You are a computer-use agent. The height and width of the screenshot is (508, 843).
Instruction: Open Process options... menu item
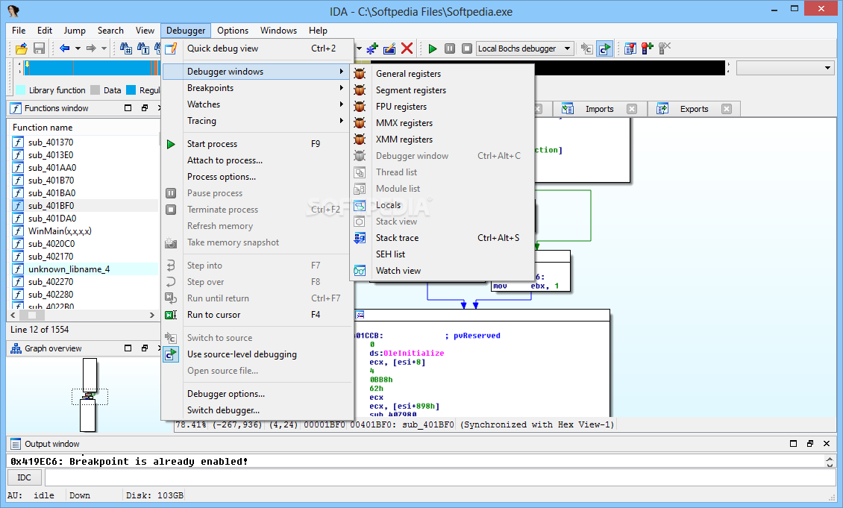point(257,177)
